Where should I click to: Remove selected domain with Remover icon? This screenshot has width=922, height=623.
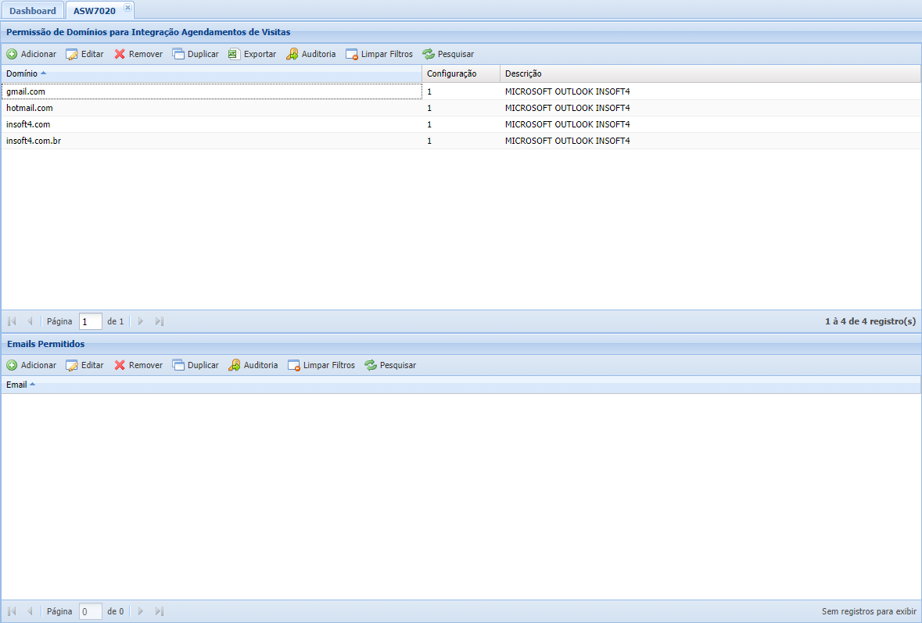click(120, 54)
